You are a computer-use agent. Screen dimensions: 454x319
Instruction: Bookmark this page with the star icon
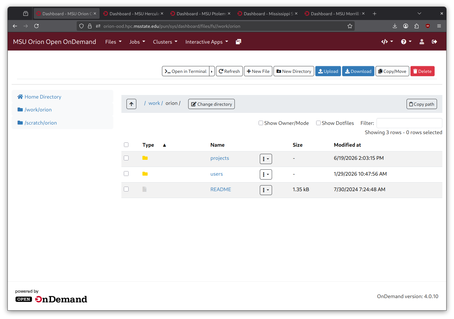(350, 26)
